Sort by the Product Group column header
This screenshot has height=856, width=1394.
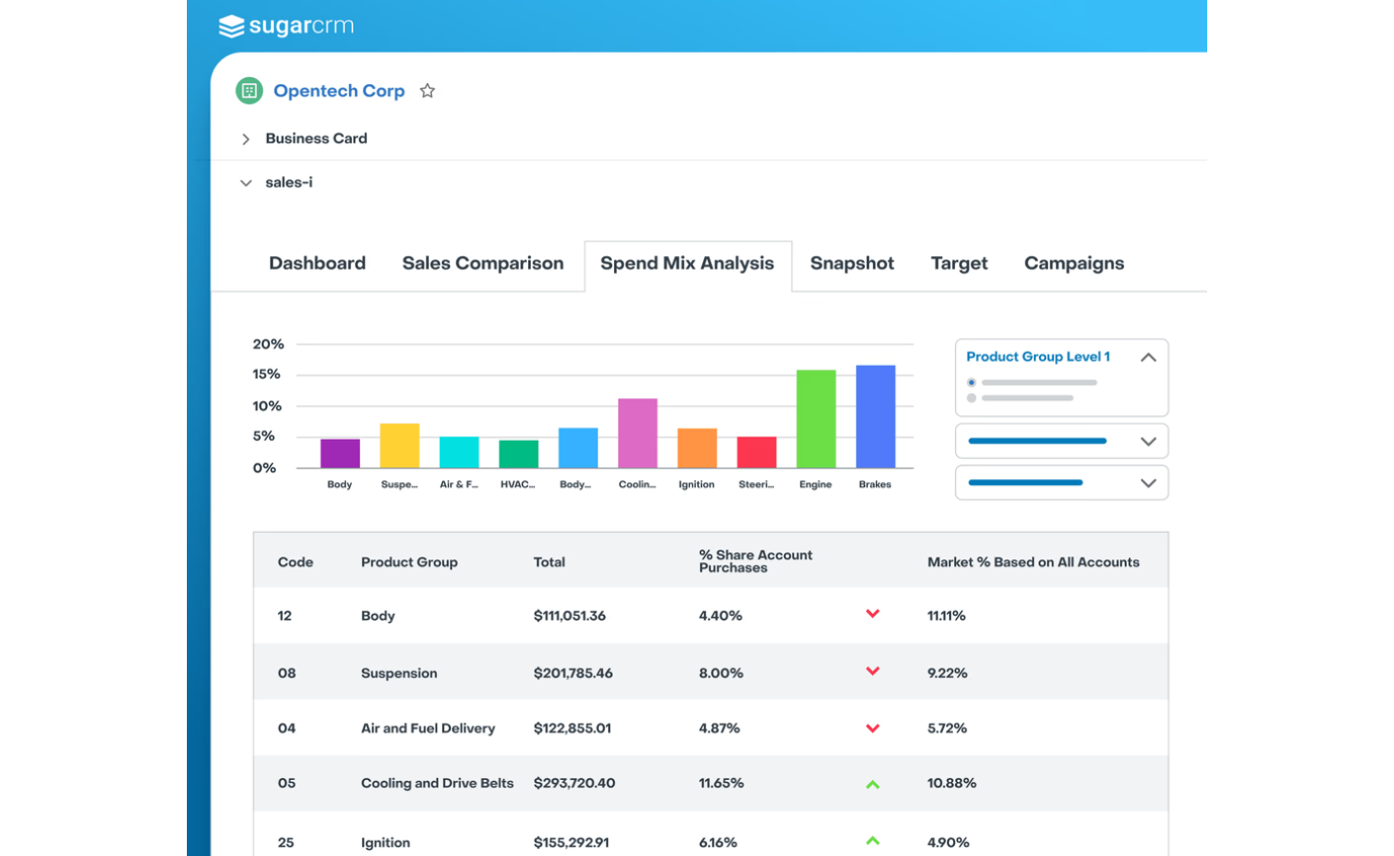(409, 562)
